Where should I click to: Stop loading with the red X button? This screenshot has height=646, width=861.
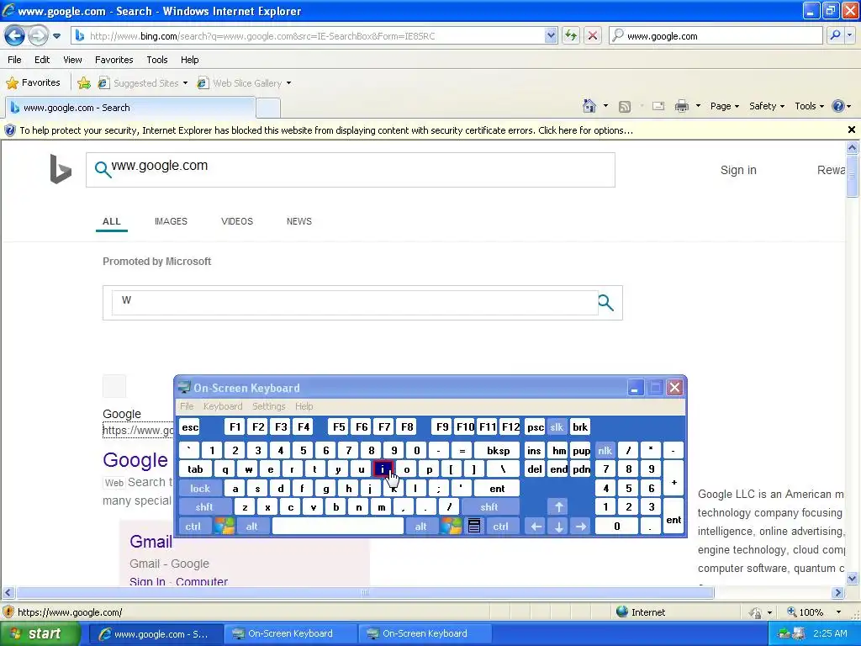[593, 35]
